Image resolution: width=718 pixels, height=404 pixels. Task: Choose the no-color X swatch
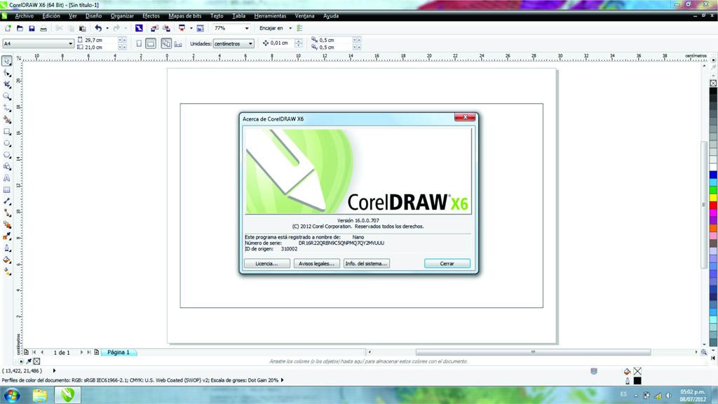click(713, 83)
